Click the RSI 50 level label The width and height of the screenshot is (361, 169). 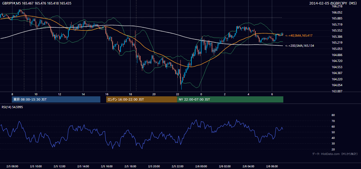(333, 132)
